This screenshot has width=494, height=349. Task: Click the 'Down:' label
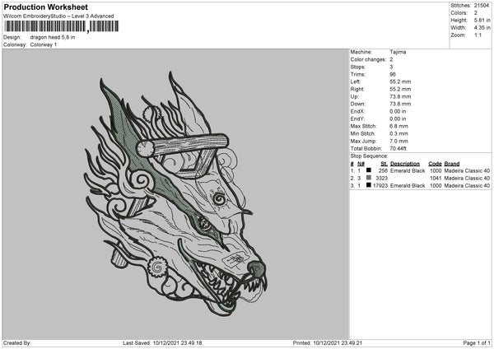(358, 104)
